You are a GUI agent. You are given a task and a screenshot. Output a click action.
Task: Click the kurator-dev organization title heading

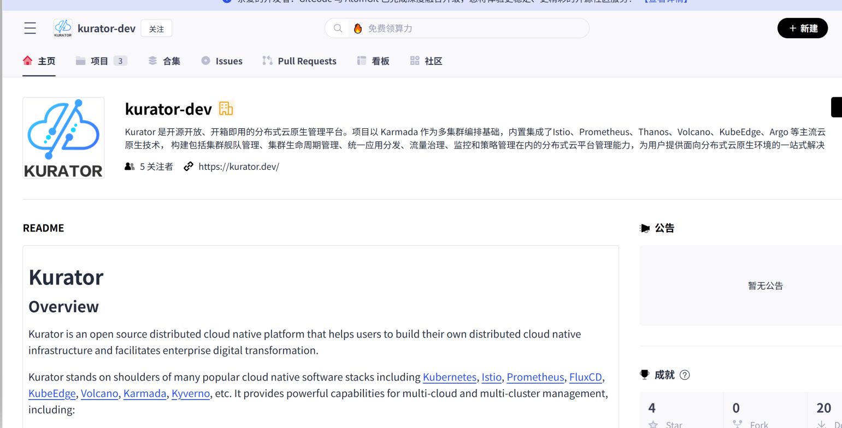tap(168, 109)
